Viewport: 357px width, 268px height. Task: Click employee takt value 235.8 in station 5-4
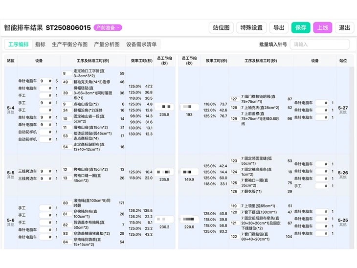point(164,114)
